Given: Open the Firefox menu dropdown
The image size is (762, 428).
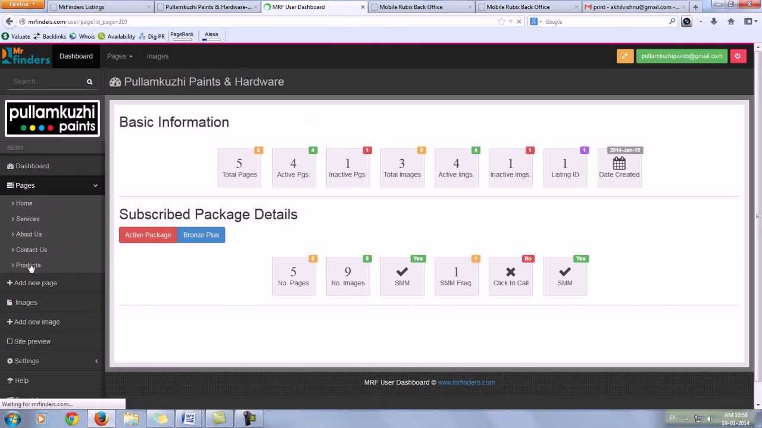Looking at the screenshot, I should [22, 4].
